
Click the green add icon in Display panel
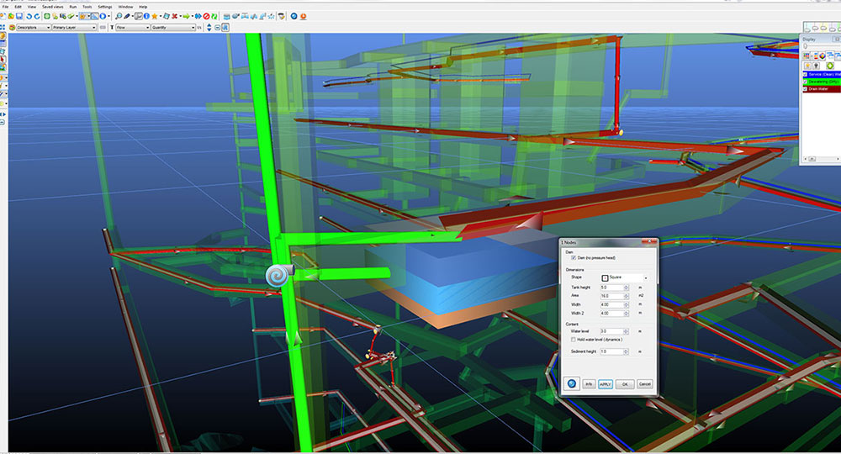830,66
